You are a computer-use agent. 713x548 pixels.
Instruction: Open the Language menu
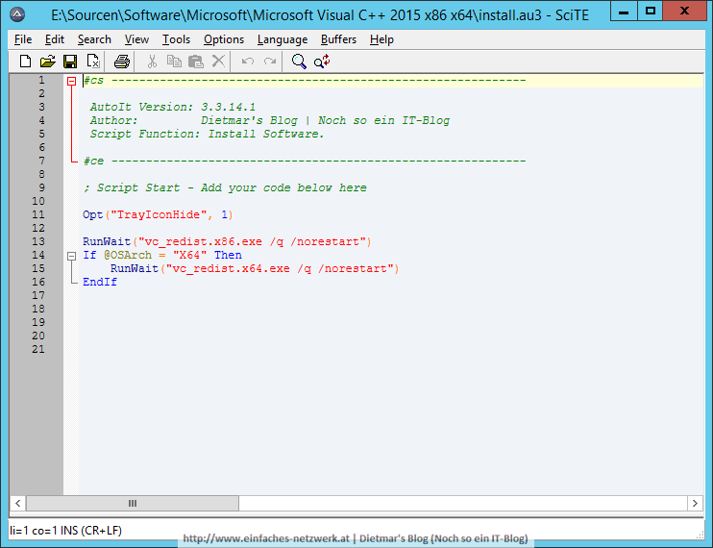point(283,39)
